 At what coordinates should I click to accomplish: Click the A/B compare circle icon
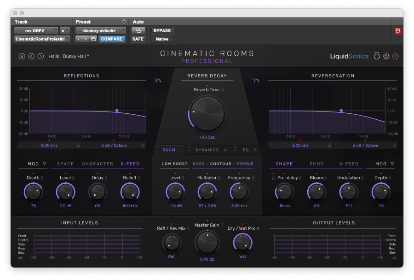click(22, 56)
